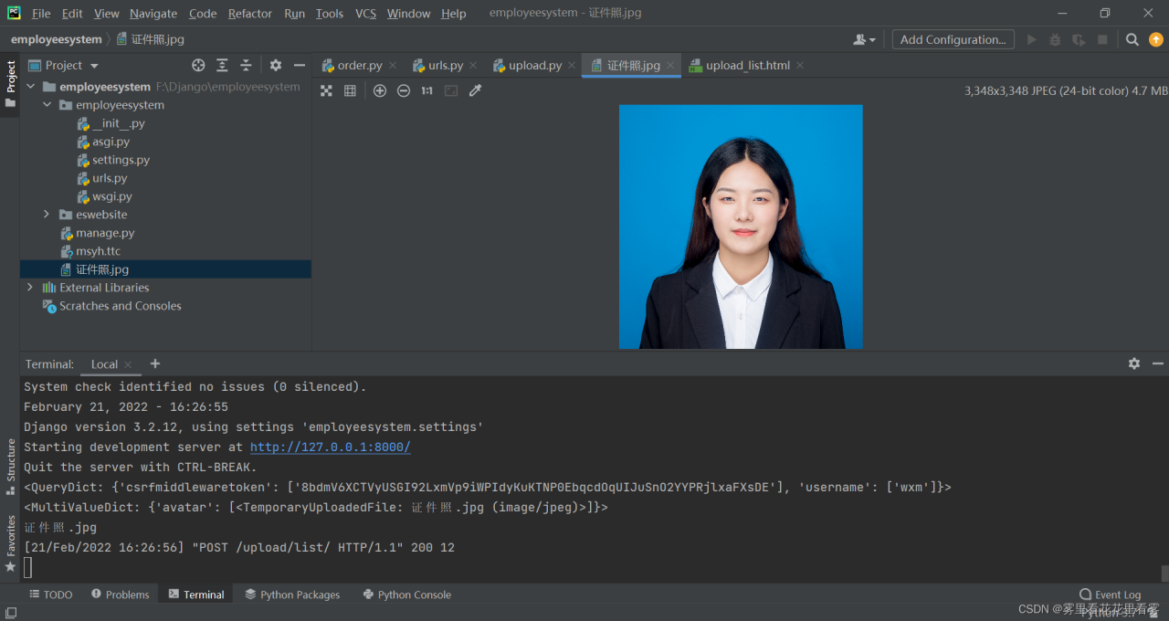Select wsgi.py in project tree
The width and height of the screenshot is (1169, 621).
[x=111, y=196]
